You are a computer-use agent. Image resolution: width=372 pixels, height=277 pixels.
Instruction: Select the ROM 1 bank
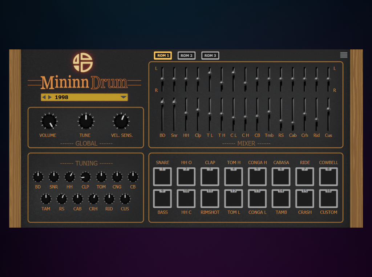tap(163, 56)
